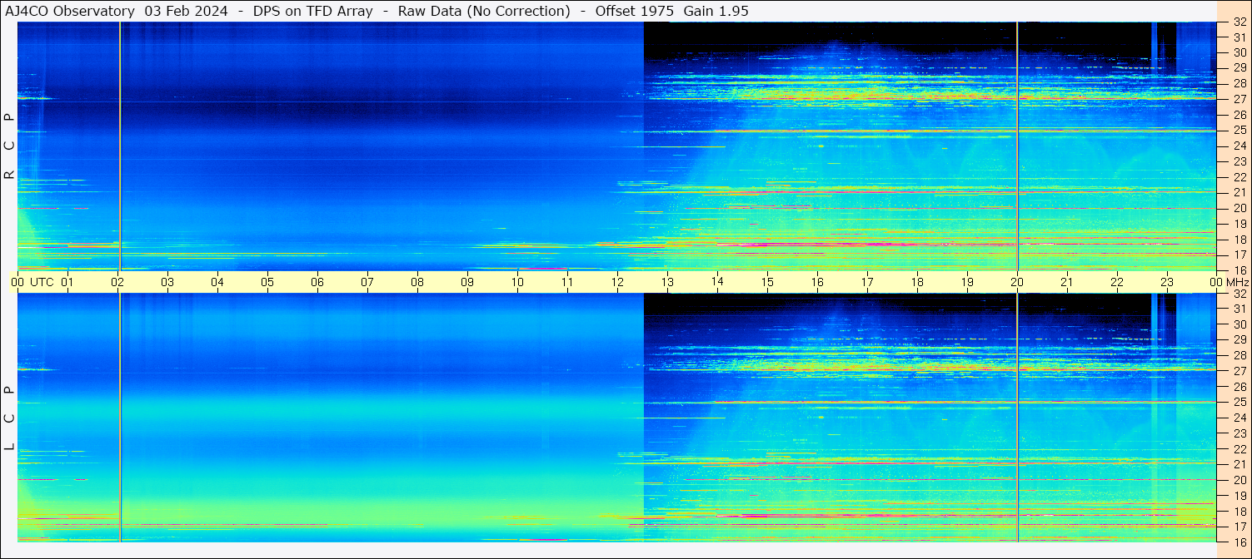The width and height of the screenshot is (1252, 559).
Task: Click hour "09" on the time axis
Action: 467,282
